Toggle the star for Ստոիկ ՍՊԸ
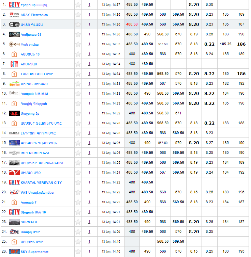 pyautogui.click(x=78, y=232)
